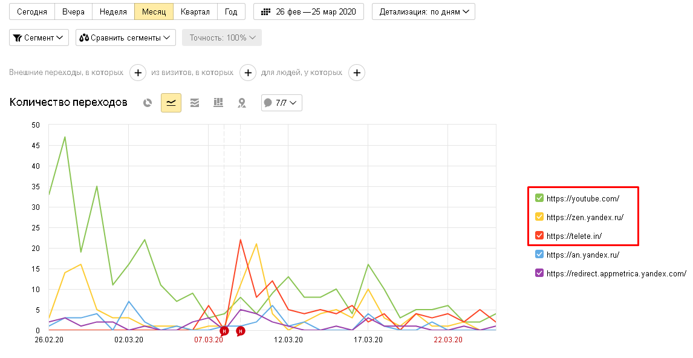Add condition for external referrals plus icon
Screen dimensions: 693x358
pos(138,73)
